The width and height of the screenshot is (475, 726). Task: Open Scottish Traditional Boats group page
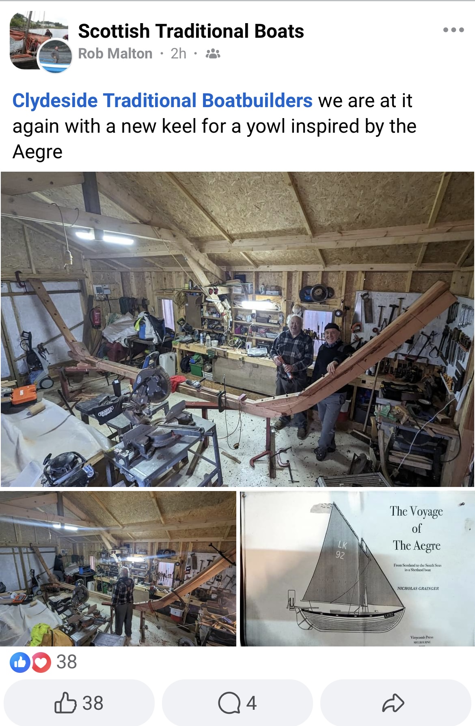191,31
